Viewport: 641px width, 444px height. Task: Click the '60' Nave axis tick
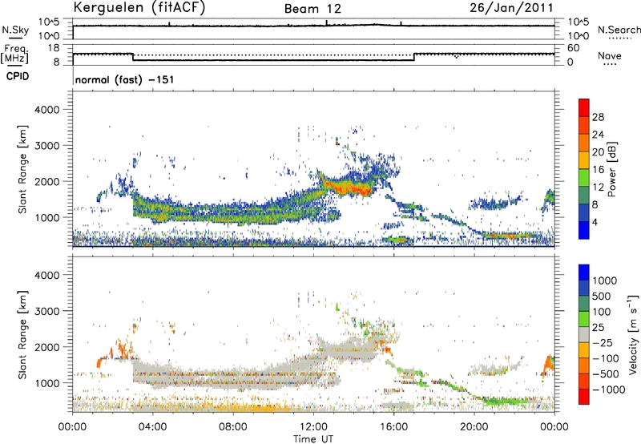574,48
